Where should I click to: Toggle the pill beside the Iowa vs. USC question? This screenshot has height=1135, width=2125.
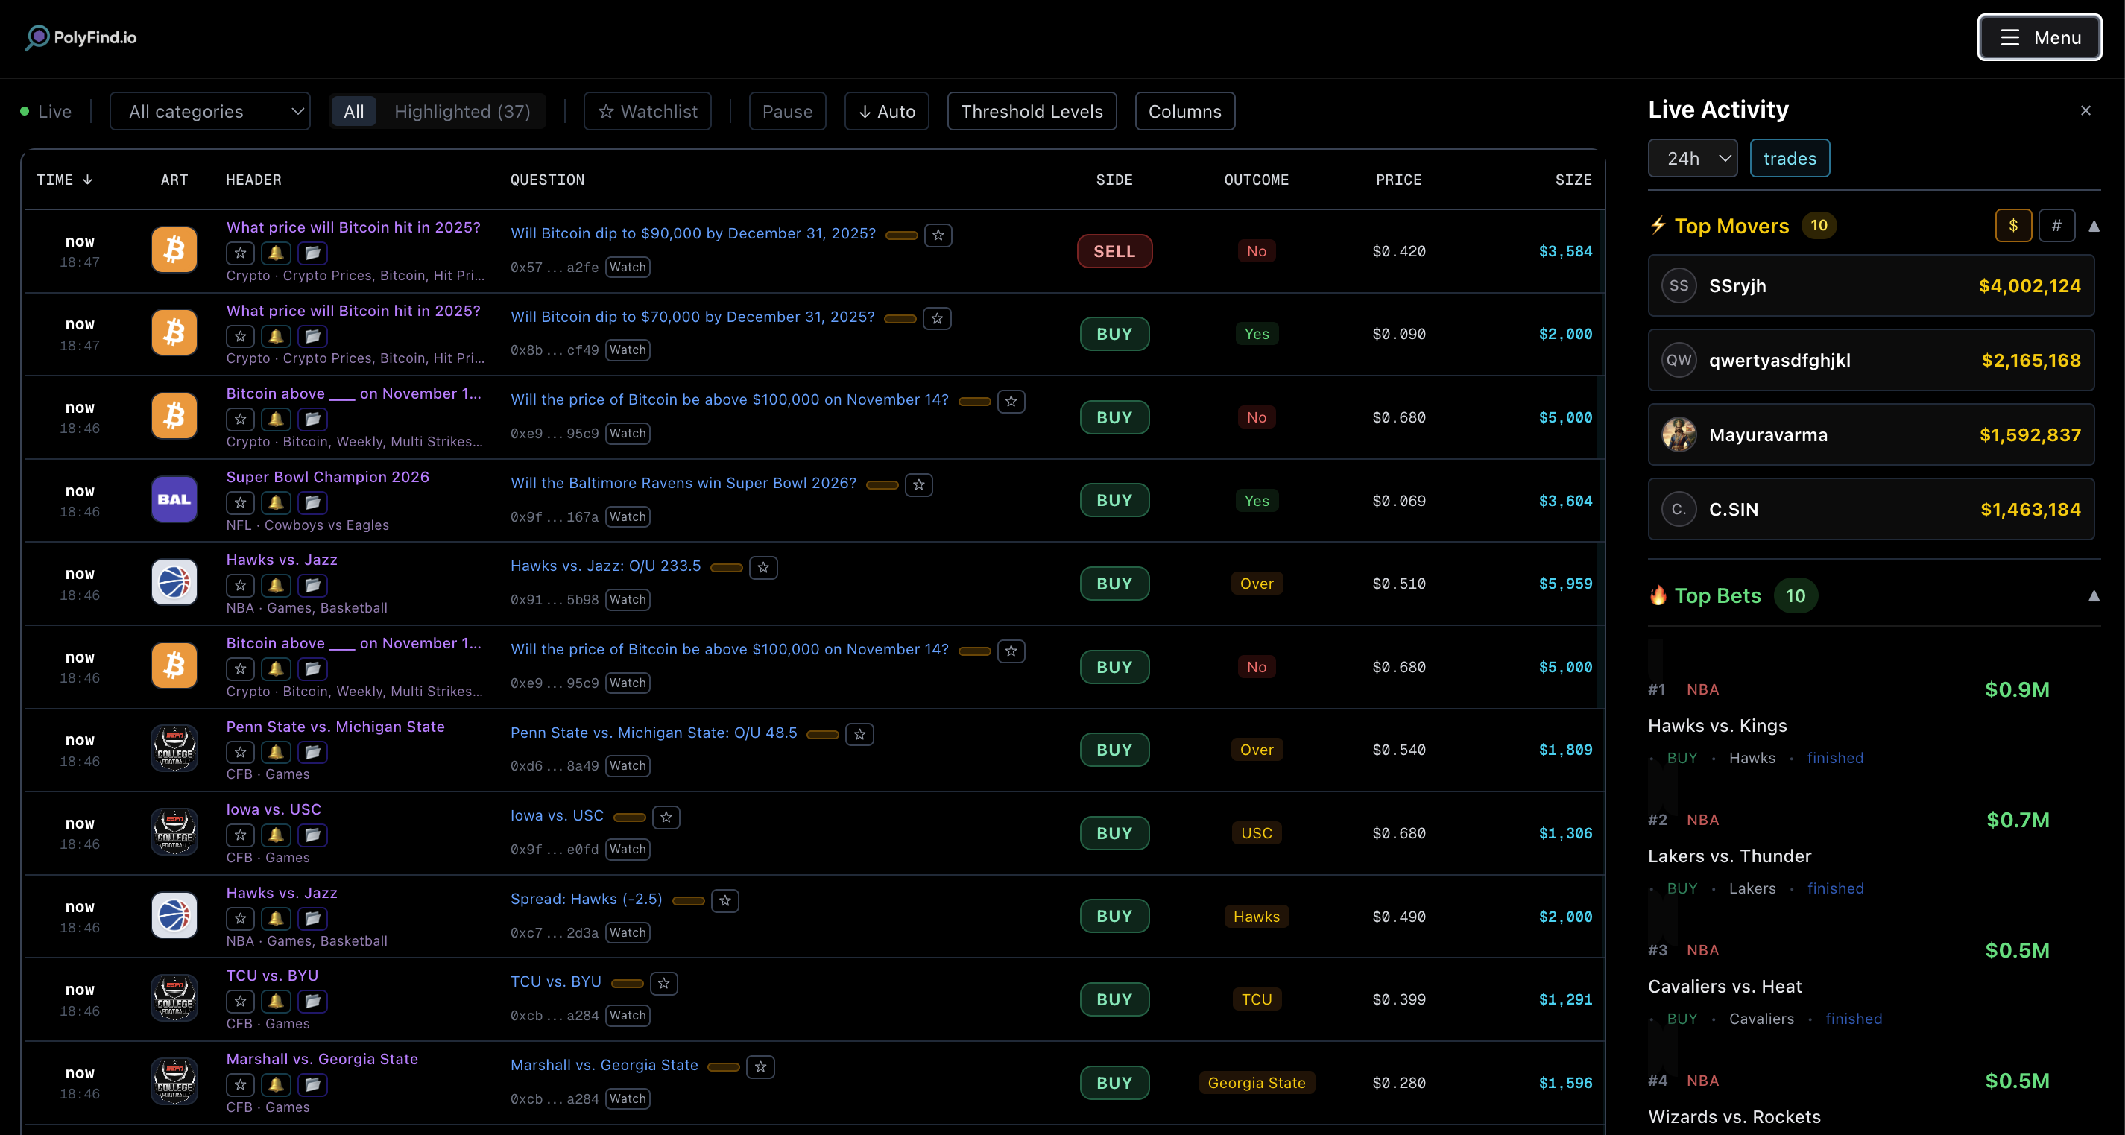[629, 818]
